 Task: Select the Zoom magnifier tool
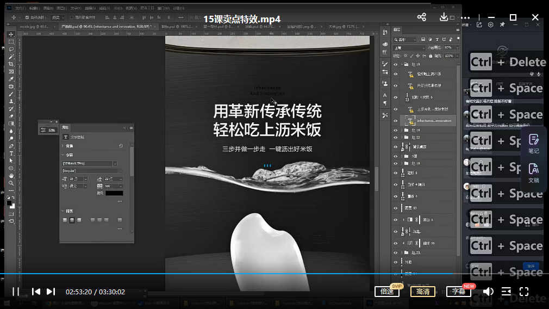[x=11, y=183]
